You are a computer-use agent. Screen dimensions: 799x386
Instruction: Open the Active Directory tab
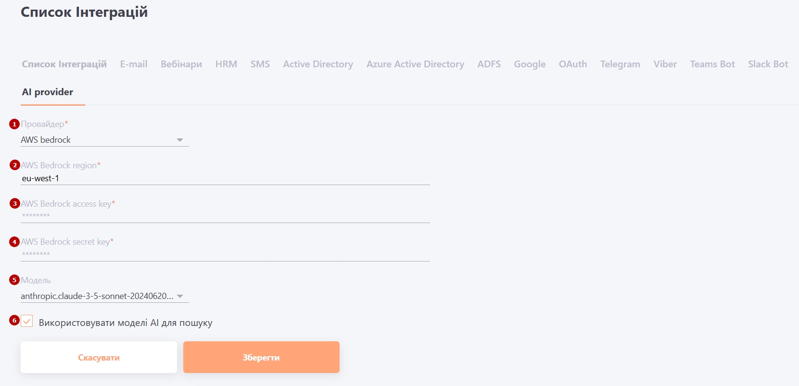[x=318, y=64]
